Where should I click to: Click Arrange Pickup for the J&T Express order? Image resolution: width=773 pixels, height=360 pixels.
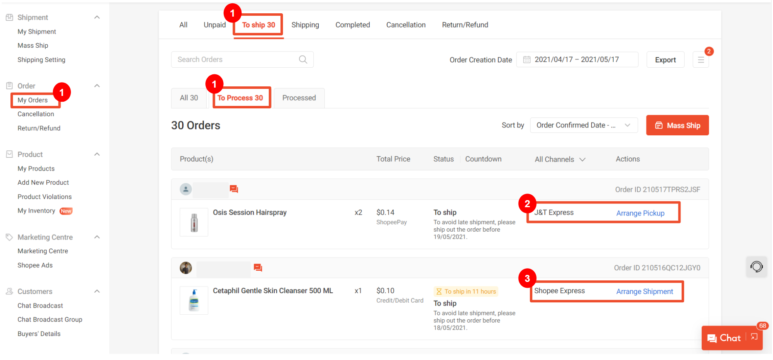tap(640, 213)
